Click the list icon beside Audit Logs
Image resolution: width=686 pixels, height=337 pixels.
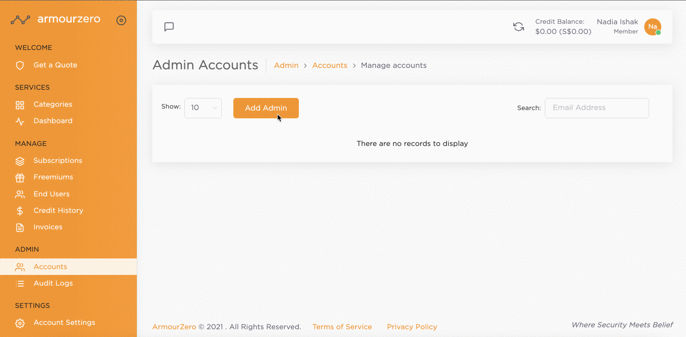click(x=20, y=284)
